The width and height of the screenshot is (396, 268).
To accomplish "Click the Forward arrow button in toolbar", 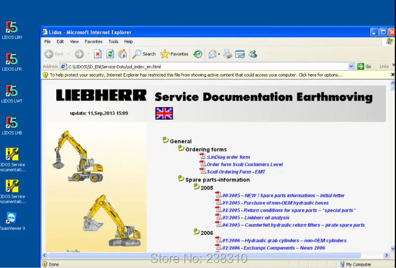I will [x=79, y=54].
